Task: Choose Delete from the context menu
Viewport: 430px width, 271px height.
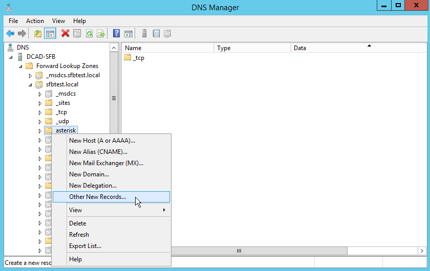Action: coord(112,223)
